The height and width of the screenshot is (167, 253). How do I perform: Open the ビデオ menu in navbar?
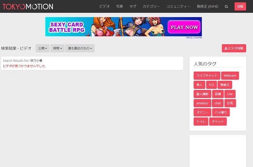coord(104,6)
